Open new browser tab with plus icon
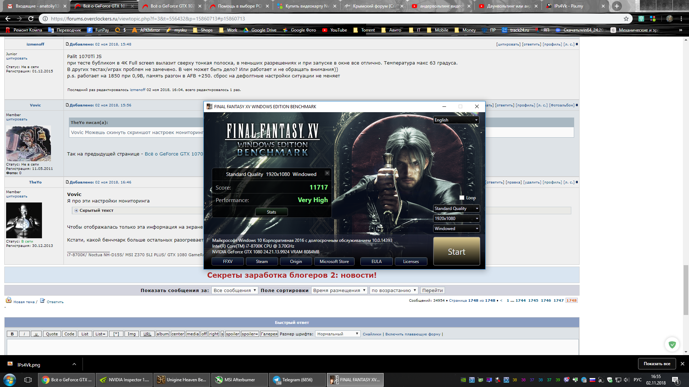Viewport: 689px width, 387px height. tap(617, 6)
